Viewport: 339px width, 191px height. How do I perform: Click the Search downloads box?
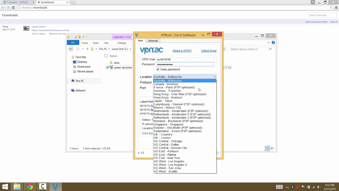point(323,15)
